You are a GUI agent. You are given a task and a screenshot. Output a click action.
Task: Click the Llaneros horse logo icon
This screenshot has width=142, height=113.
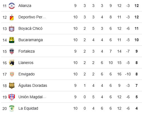[x=12, y=63]
